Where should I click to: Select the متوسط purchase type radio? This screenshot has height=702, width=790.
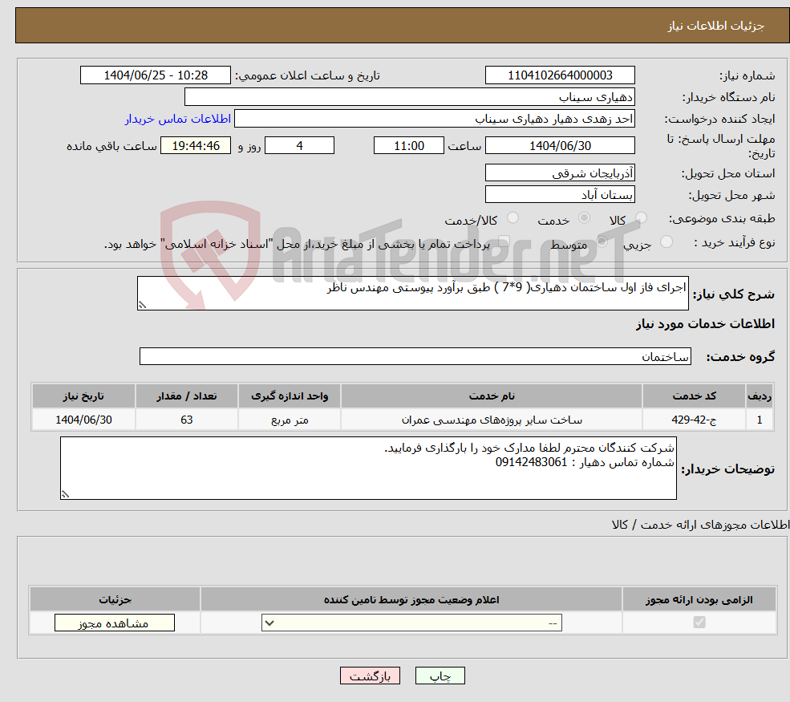click(602, 241)
